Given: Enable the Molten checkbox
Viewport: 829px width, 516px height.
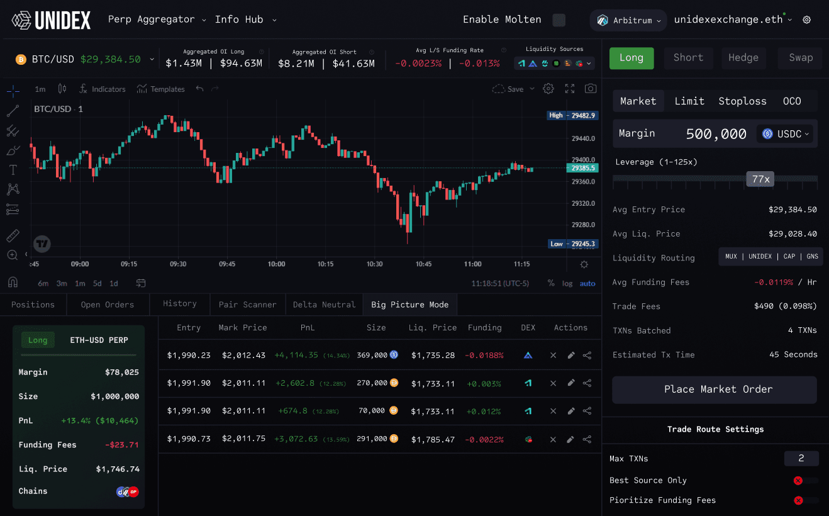Looking at the screenshot, I should [x=559, y=20].
